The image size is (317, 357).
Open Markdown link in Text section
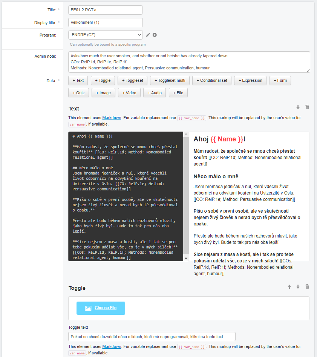112,118
